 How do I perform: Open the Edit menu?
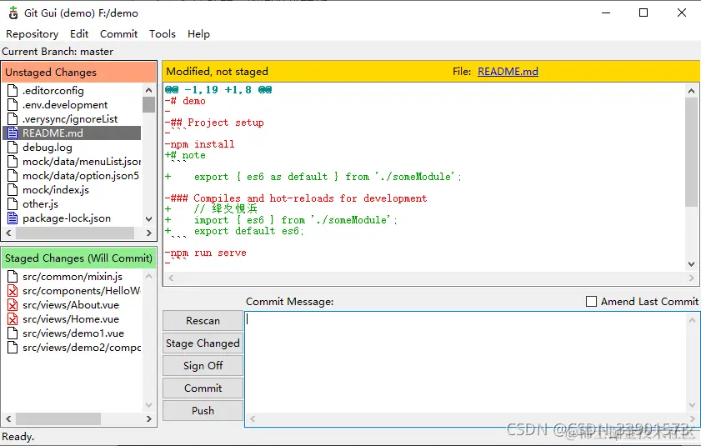click(79, 34)
